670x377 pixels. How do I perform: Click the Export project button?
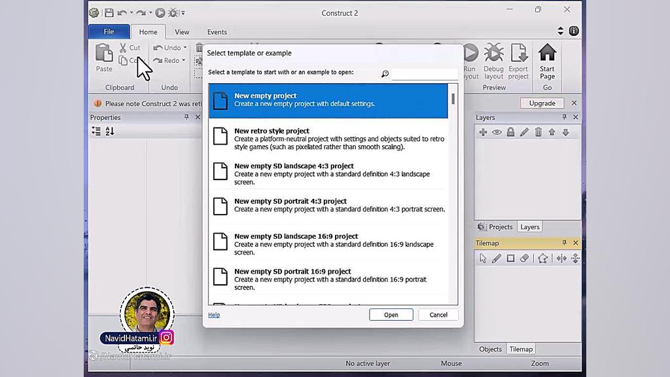pos(518,62)
